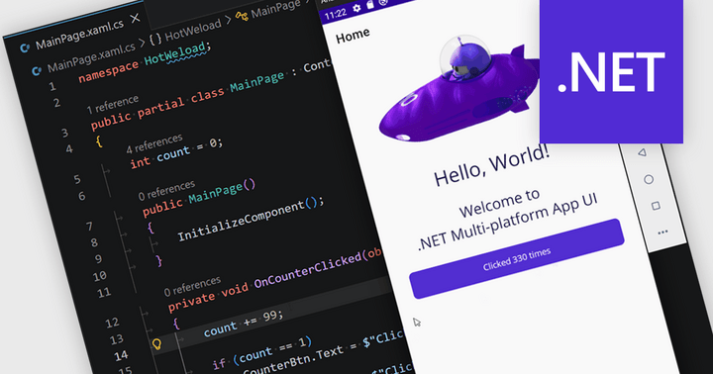The image size is (713, 374).
Task: Click 'OnCounterClicked' method name
Action: point(307,272)
